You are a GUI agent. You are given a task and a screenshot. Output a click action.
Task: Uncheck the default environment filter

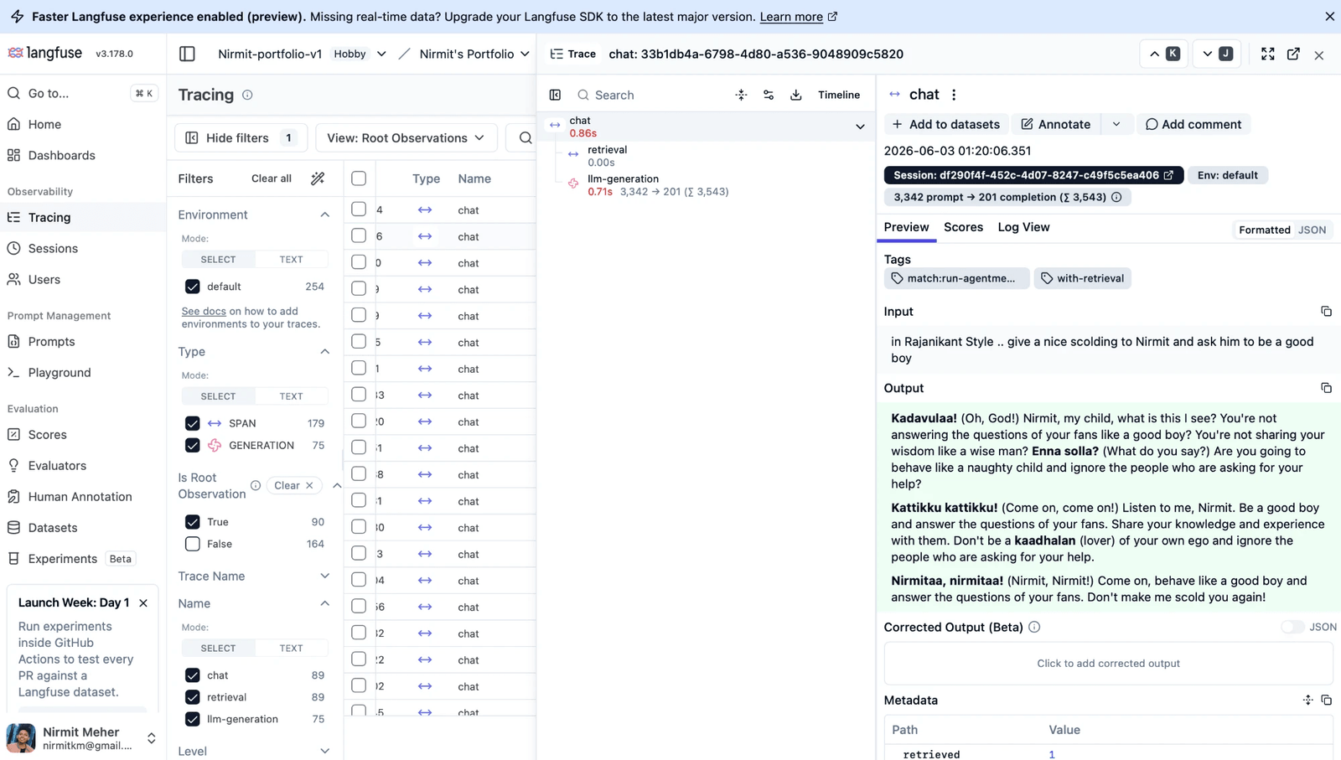click(x=193, y=287)
